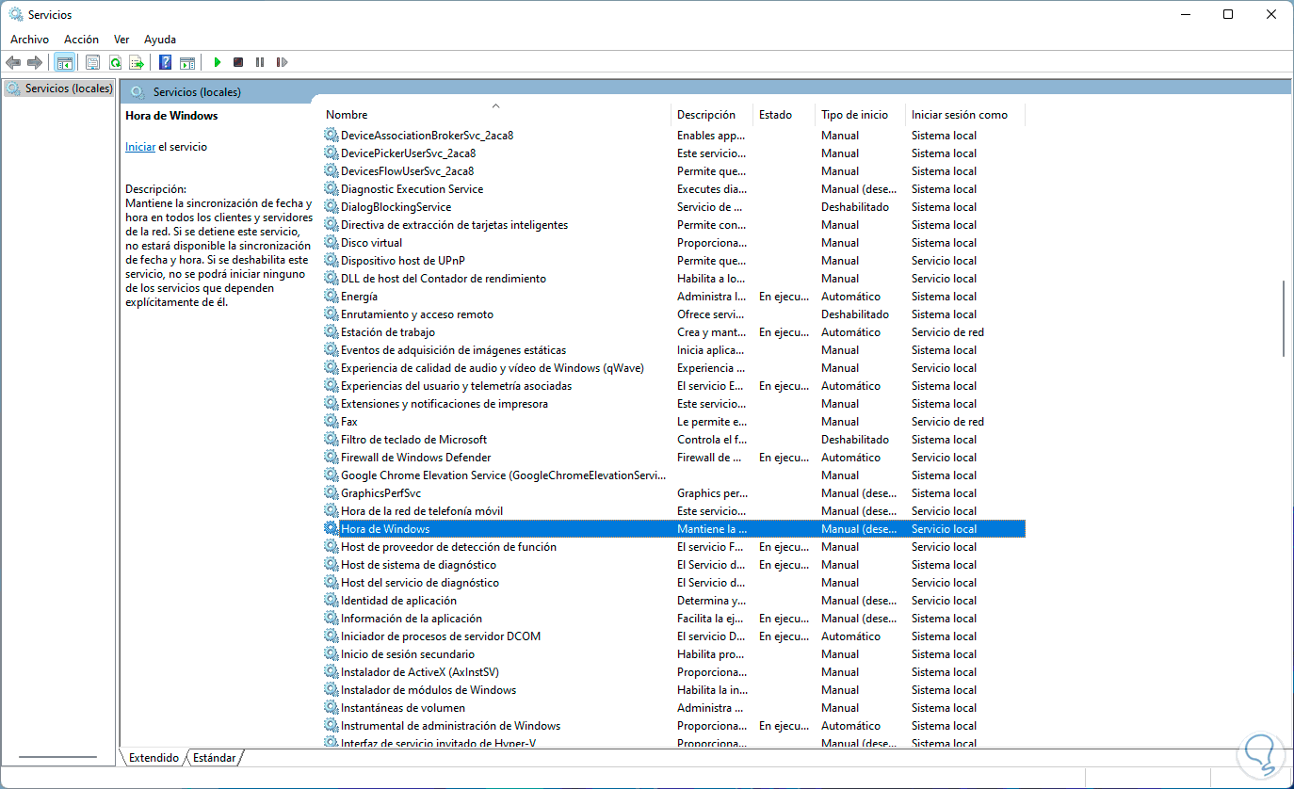1294x789 pixels.
Task: Sort by the Tipo de inicio column header
Action: click(860, 115)
